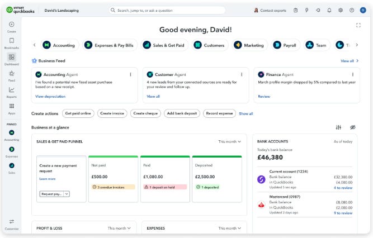
Task: Open the Create plus icon in sidebar
Action: click(11, 24)
